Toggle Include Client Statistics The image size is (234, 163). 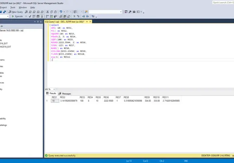click(x=55, y=16)
